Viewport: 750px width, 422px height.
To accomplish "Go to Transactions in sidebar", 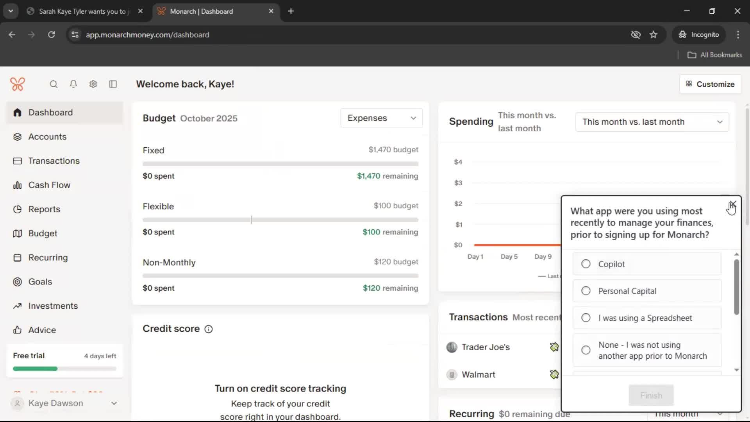I will point(54,161).
